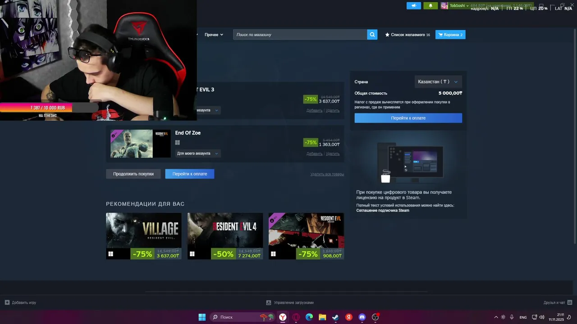Open Список желаемого wishlist
Viewport: 577px width, 324px height.
[x=408, y=35]
